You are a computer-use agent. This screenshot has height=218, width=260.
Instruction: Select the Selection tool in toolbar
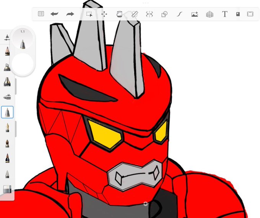[x=89, y=14]
